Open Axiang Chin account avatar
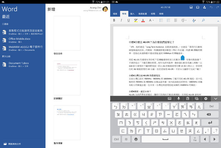The image size is (221, 148). 105,9
